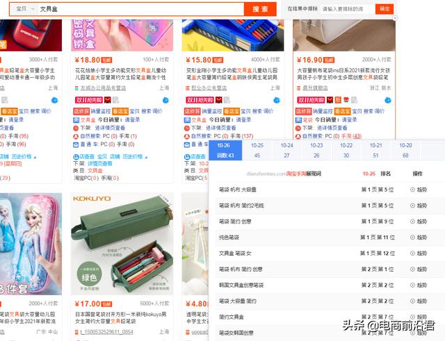
Task: Click trend icon for 韩国文具盒创意笔袋 row
Action: (x=419, y=285)
